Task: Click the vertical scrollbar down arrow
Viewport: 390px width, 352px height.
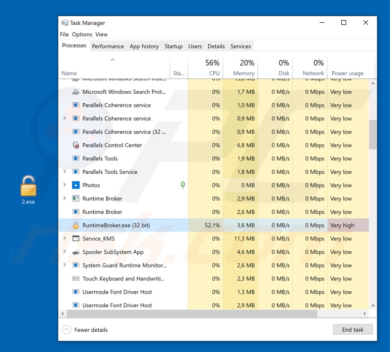Action: [373, 306]
